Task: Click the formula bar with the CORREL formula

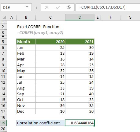Action: pos(108,7)
